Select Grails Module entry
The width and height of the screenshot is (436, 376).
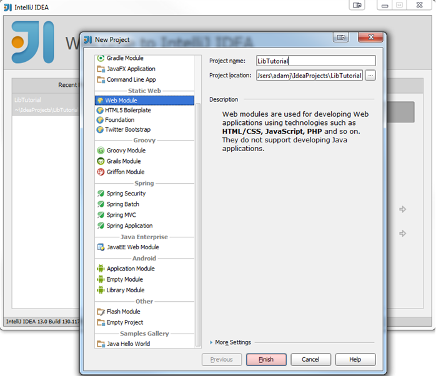144,161
